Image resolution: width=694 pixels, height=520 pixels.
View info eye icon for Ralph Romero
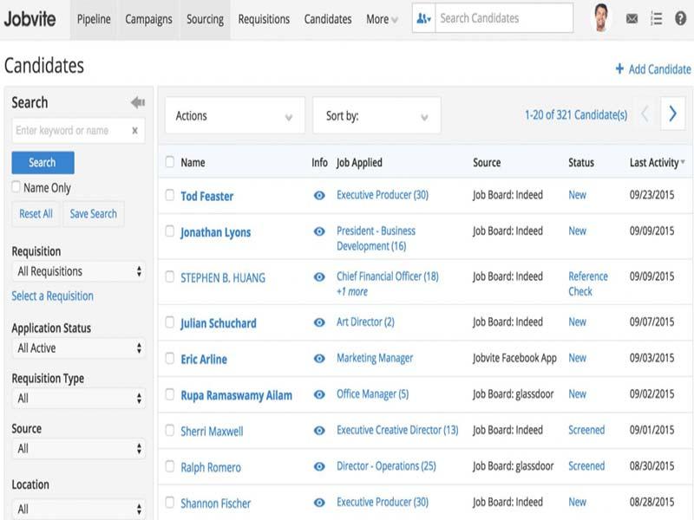319,466
